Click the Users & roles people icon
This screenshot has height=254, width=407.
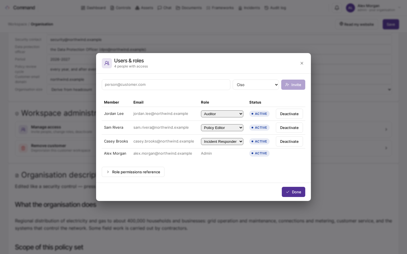[x=107, y=63]
